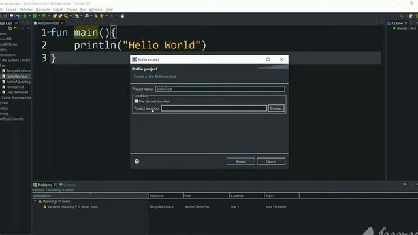
Task: Open Package Explorer view menu dropdown
Action: (29, 28)
